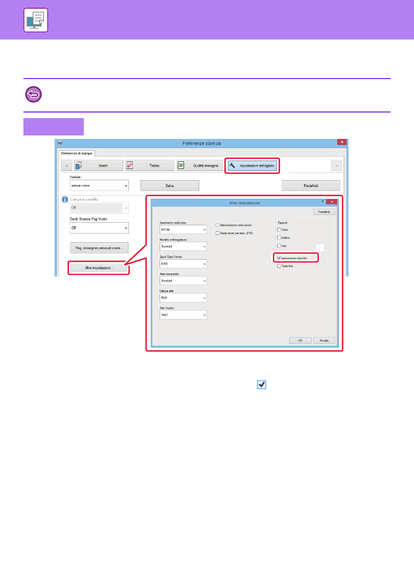
Task: Close the Preferenze stampa window
Action: click(x=342, y=142)
